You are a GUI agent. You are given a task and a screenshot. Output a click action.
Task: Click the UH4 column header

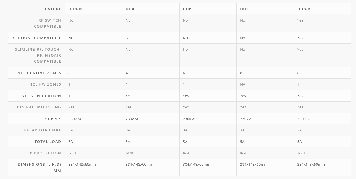[130, 9]
